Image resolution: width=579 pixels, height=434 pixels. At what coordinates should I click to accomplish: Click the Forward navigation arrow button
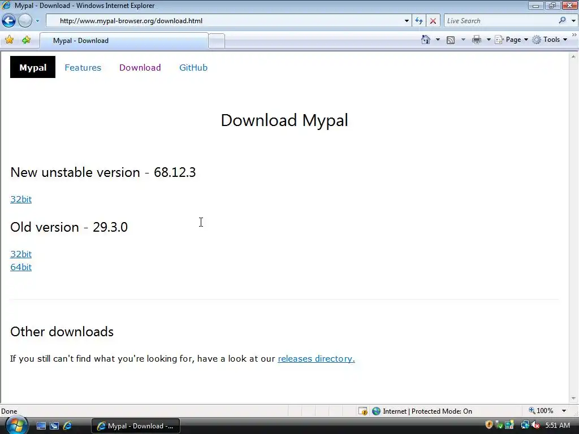(x=25, y=21)
